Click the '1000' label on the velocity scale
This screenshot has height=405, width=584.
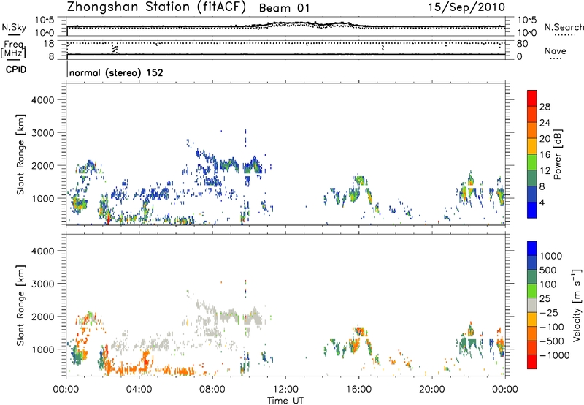click(551, 256)
